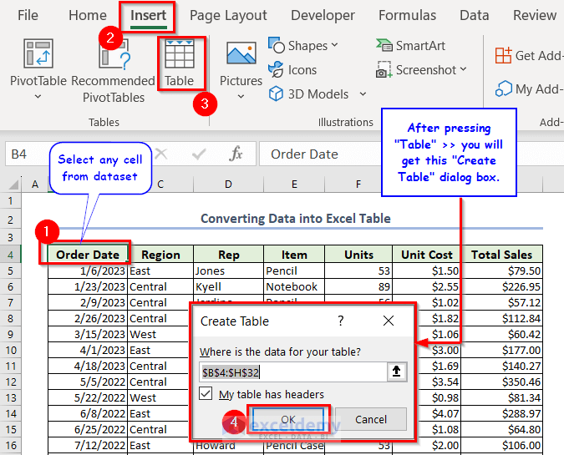Confirm formula entry with the checkmark icon
The image size is (564, 455).
(x=199, y=154)
